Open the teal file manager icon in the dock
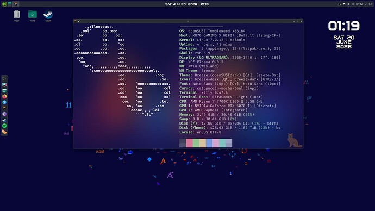 click(x=4, y=91)
